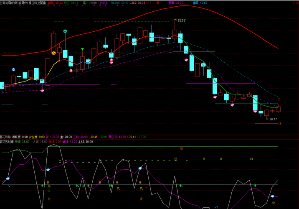Click the red up arrow above 杨

coord(48,182)
